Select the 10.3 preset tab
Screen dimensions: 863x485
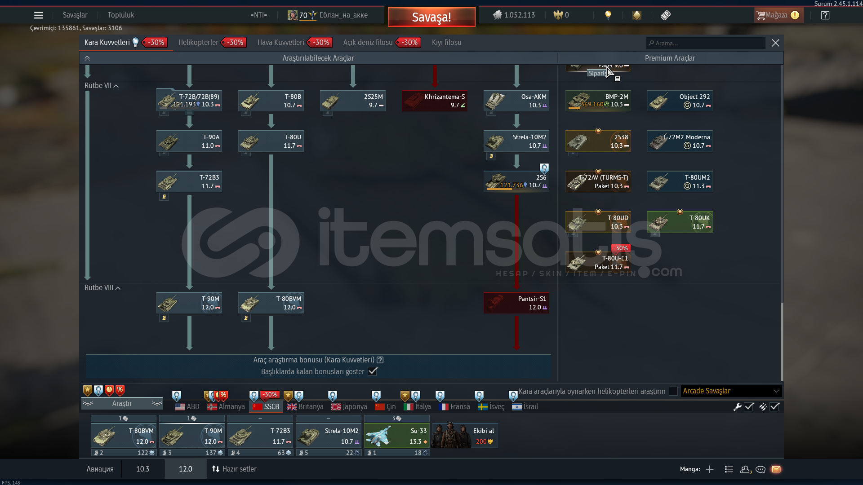142,469
